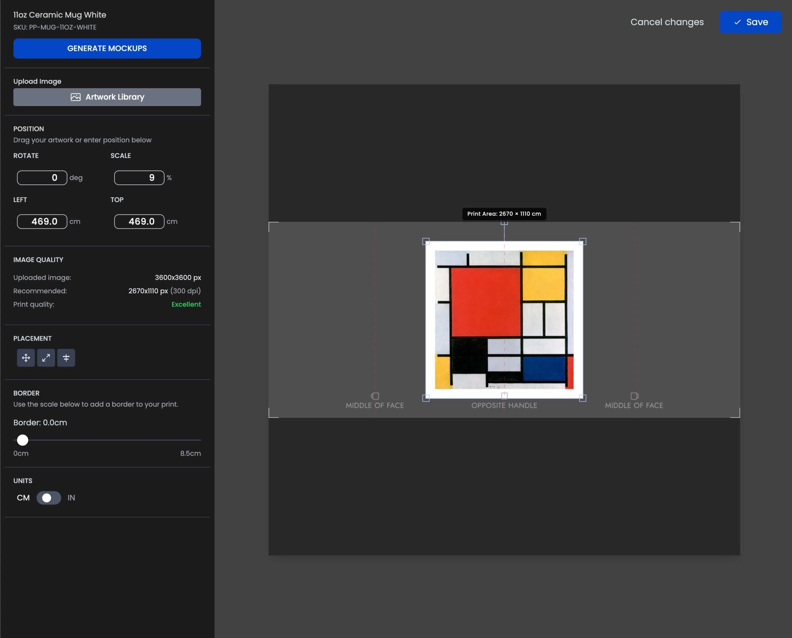Click the Rotate degrees input field
This screenshot has height=638, width=792.
(42, 177)
